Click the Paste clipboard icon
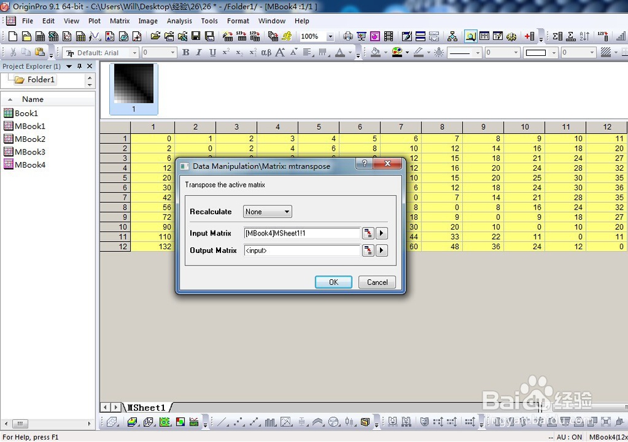Screen dimensions: 628x442 tap(40, 52)
